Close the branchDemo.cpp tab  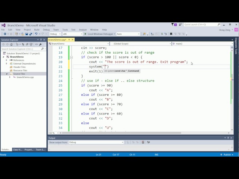(72, 40)
